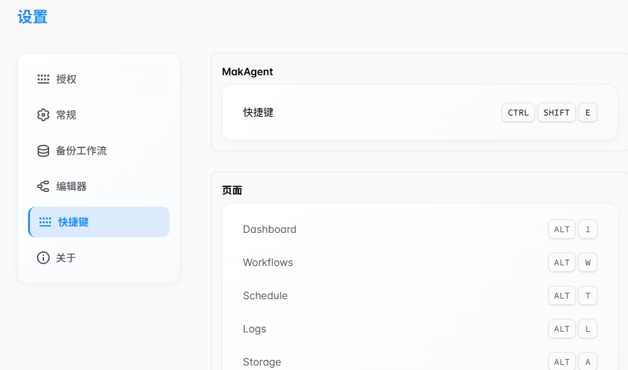Click the SHIFT key in MakAgent shortcut
Screen dimensions: 628x370
(x=556, y=113)
